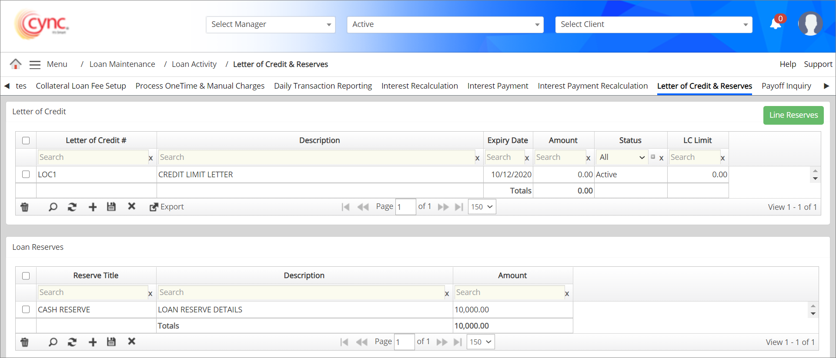Viewport: 836px width, 358px height.
Task: Refresh the Loan Reserves grid
Action: tap(72, 342)
